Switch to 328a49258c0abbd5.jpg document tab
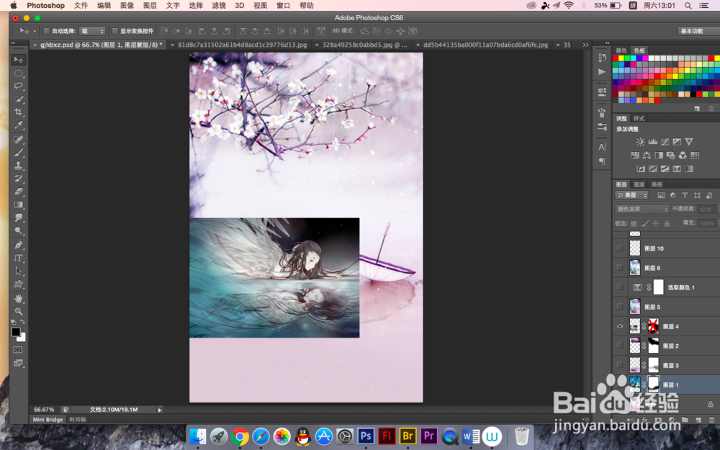Image resolution: width=720 pixels, height=450 pixels. coord(364,45)
